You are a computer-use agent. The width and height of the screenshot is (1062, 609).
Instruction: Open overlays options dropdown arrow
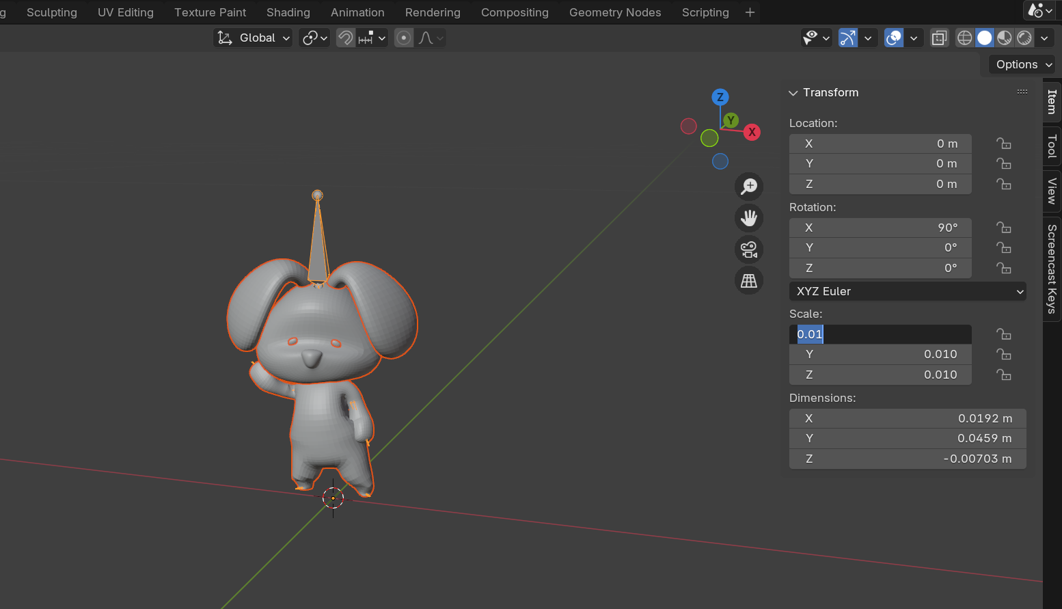click(914, 38)
